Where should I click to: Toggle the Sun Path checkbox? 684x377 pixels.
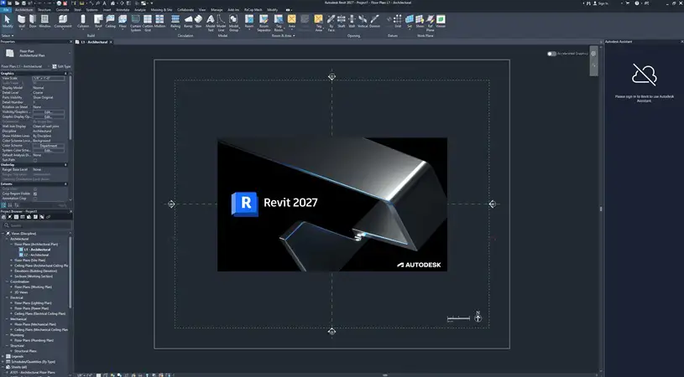[35, 160]
